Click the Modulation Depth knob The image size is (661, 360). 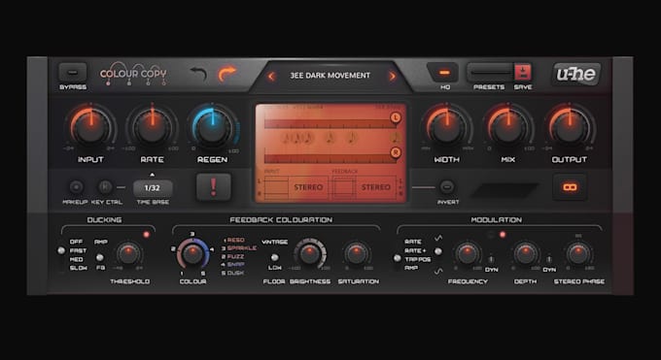(525, 254)
